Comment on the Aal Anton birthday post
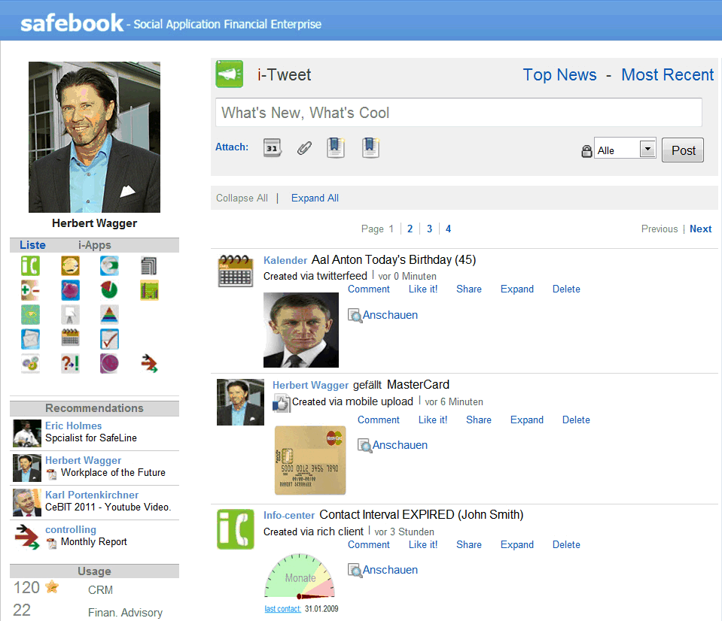The height and width of the screenshot is (621, 722). 368,289
